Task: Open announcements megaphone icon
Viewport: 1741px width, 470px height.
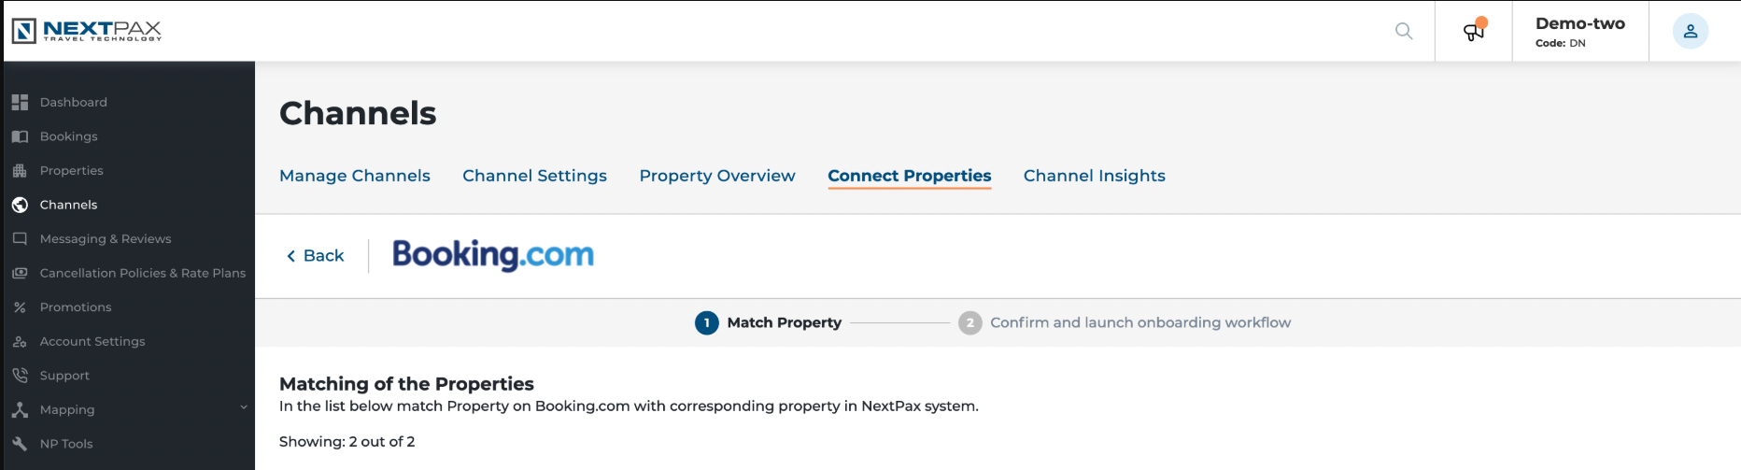Action: tap(1474, 31)
